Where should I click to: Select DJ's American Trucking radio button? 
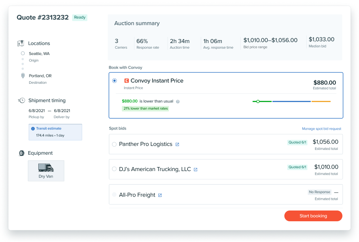pos(114,169)
